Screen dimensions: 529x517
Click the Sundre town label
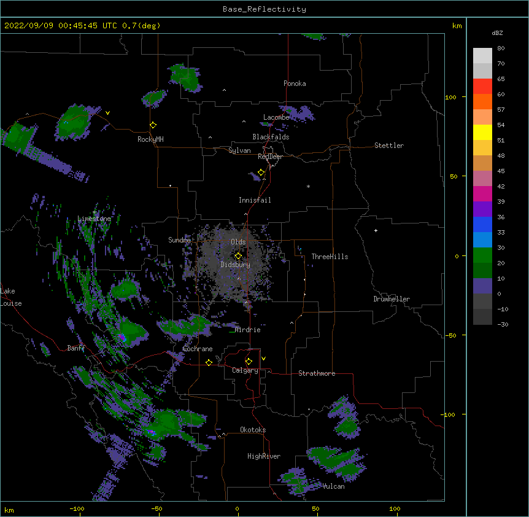[179, 240]
